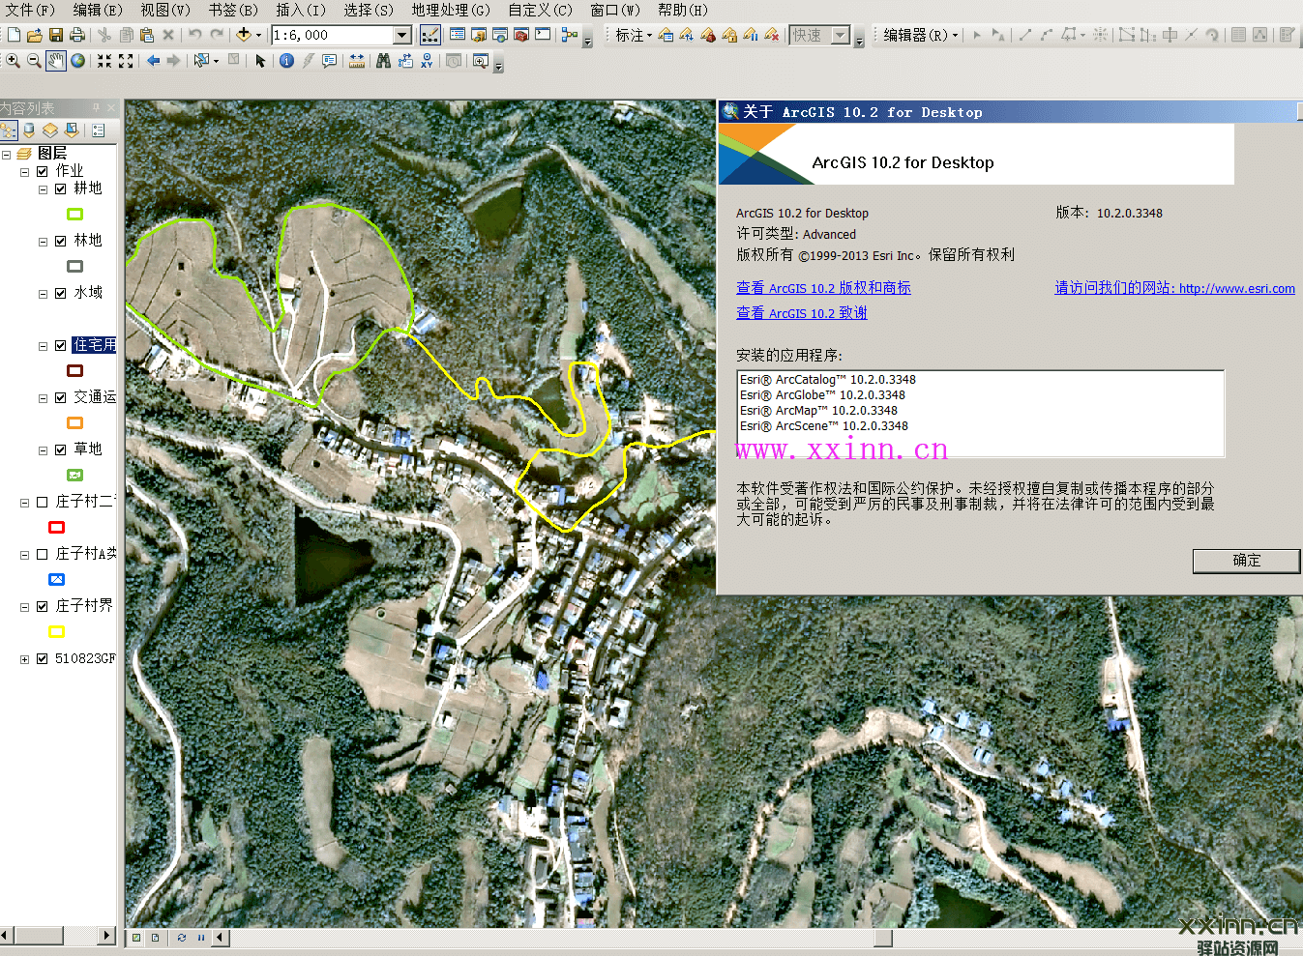
Task: Open the 视图(V) menu
Action: pos(165,10)
